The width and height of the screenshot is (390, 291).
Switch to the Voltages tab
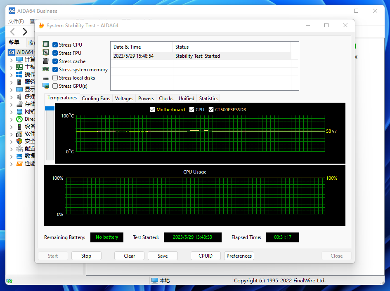(x=124, y=99)
